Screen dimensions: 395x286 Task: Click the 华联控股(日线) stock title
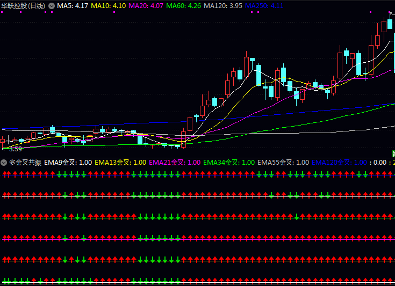pos(23,5)
